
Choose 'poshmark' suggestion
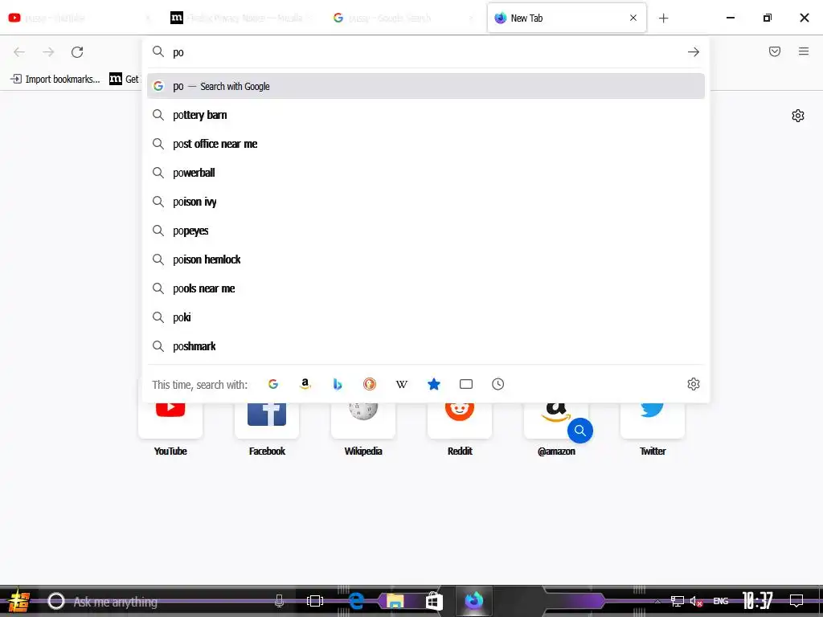point(426,345)
